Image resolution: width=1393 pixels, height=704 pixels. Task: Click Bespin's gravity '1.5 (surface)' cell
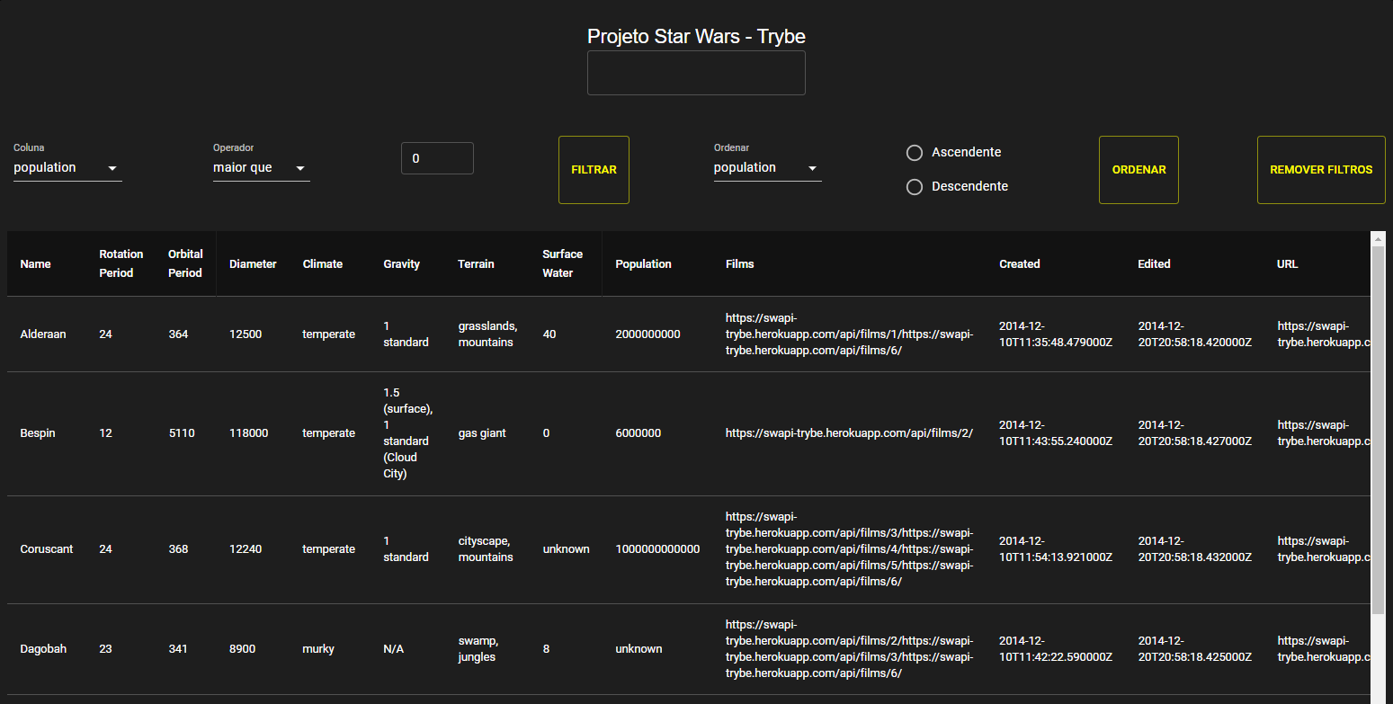407,433
